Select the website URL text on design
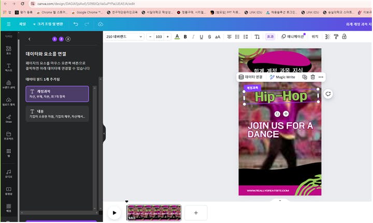 tap(268, 190)
